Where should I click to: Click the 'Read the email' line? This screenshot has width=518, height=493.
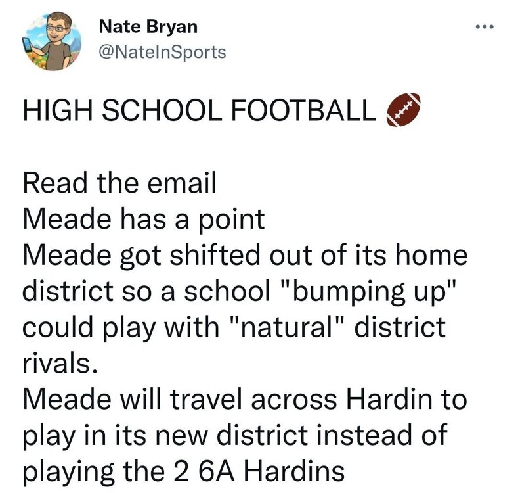click(119, 182)
